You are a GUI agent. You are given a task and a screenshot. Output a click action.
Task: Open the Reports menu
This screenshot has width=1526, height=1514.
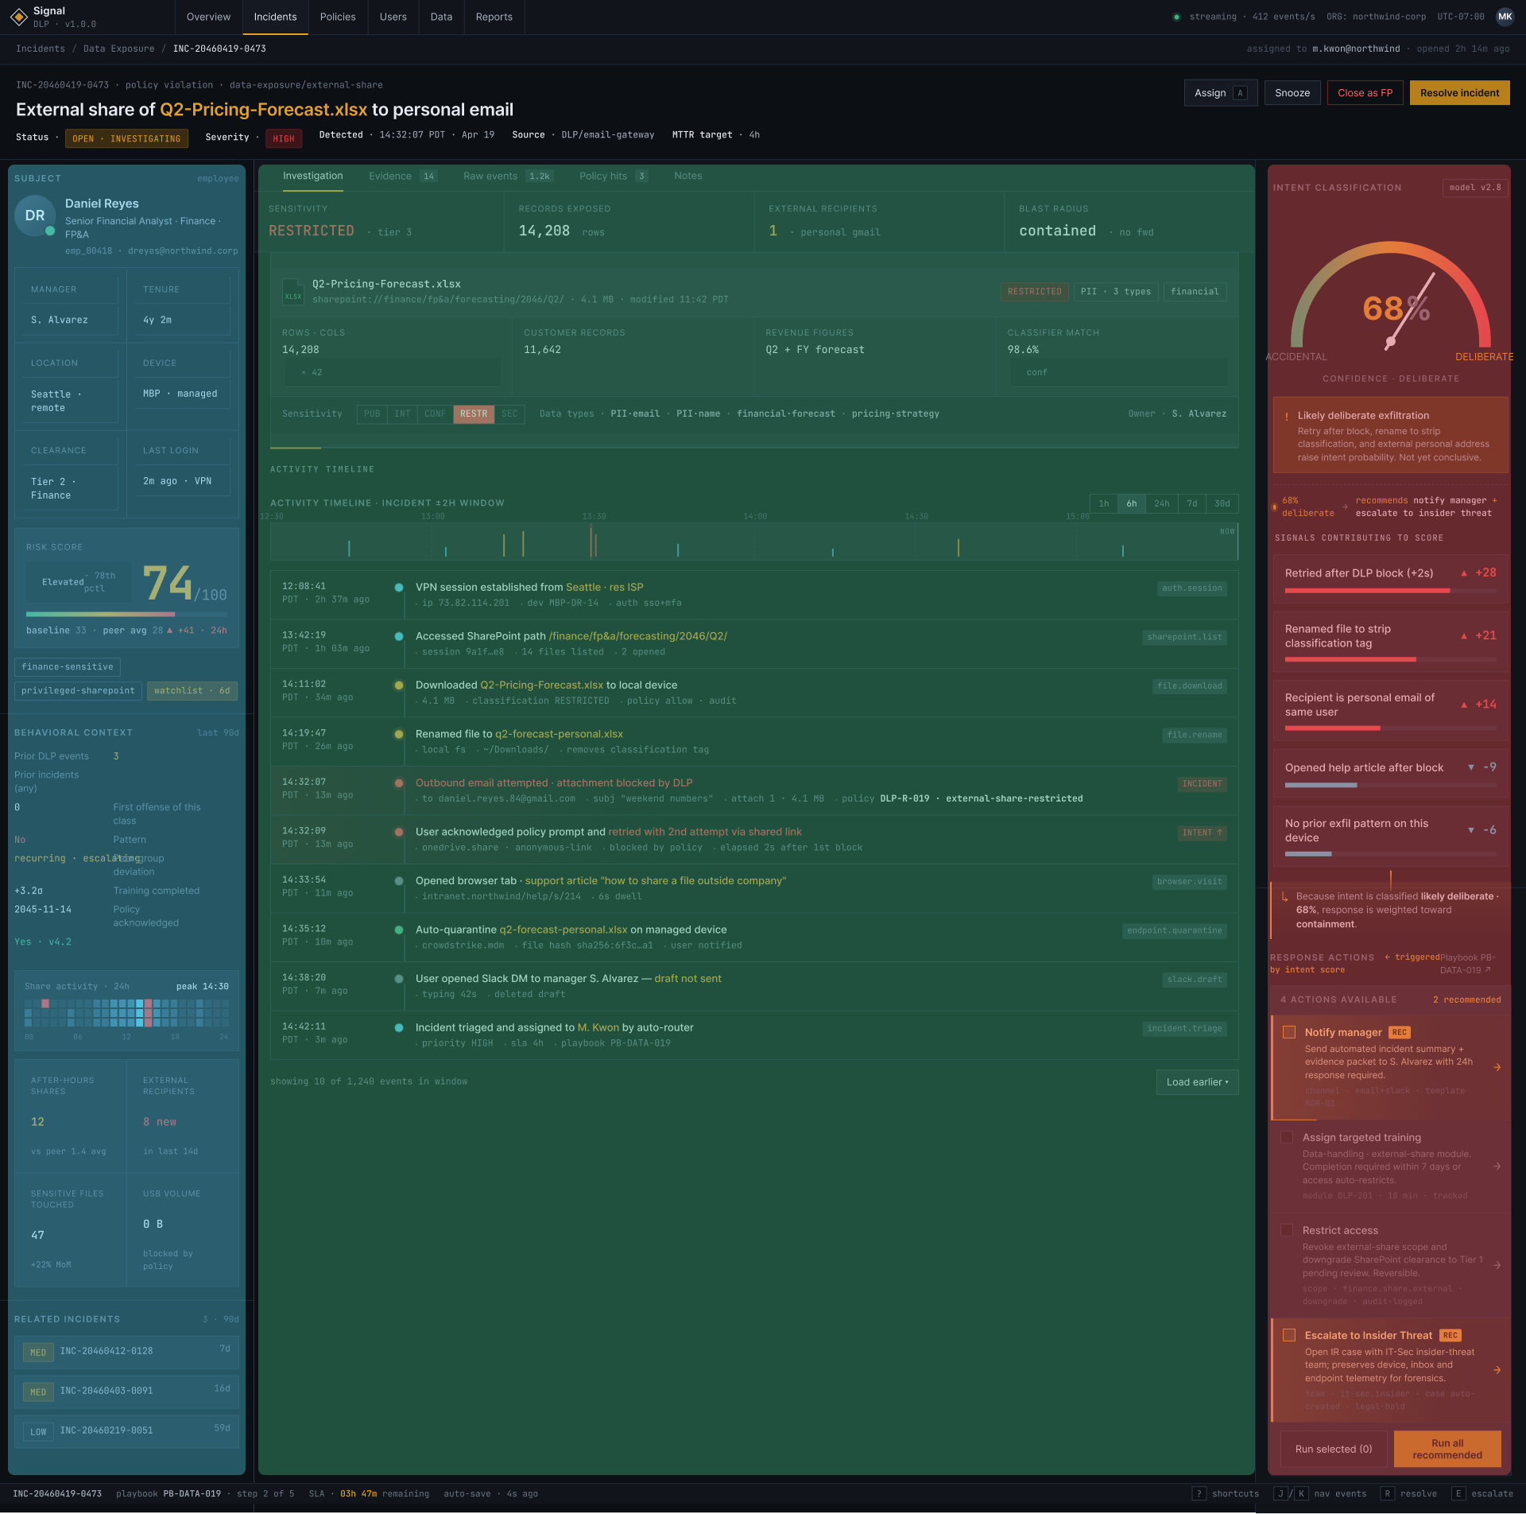(494, 17)
